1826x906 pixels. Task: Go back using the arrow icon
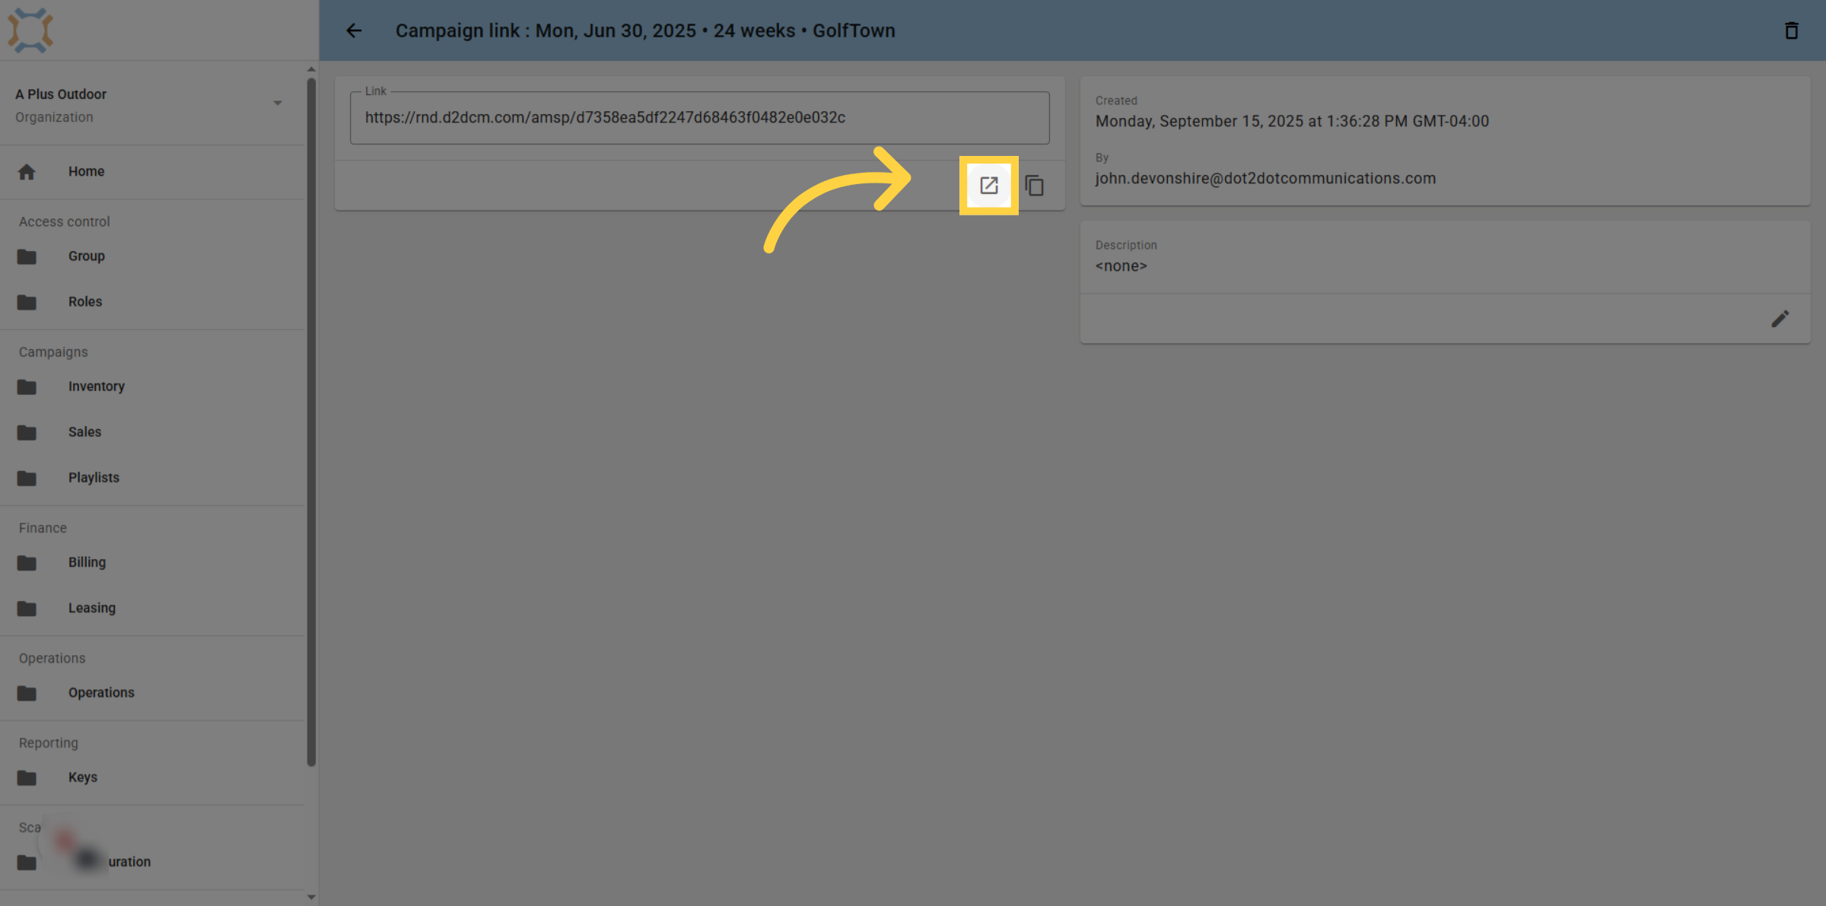pos(354,30)
